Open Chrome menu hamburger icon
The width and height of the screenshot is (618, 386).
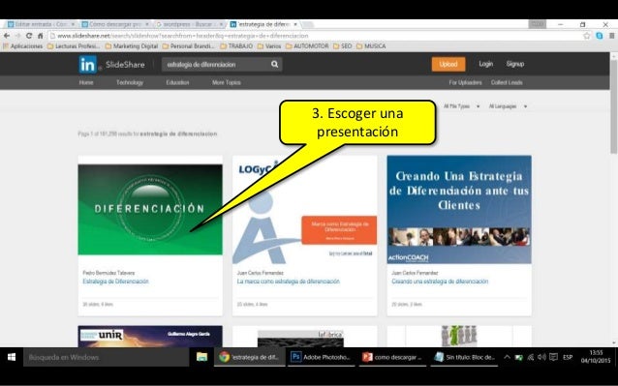click(x=611, y=36)
